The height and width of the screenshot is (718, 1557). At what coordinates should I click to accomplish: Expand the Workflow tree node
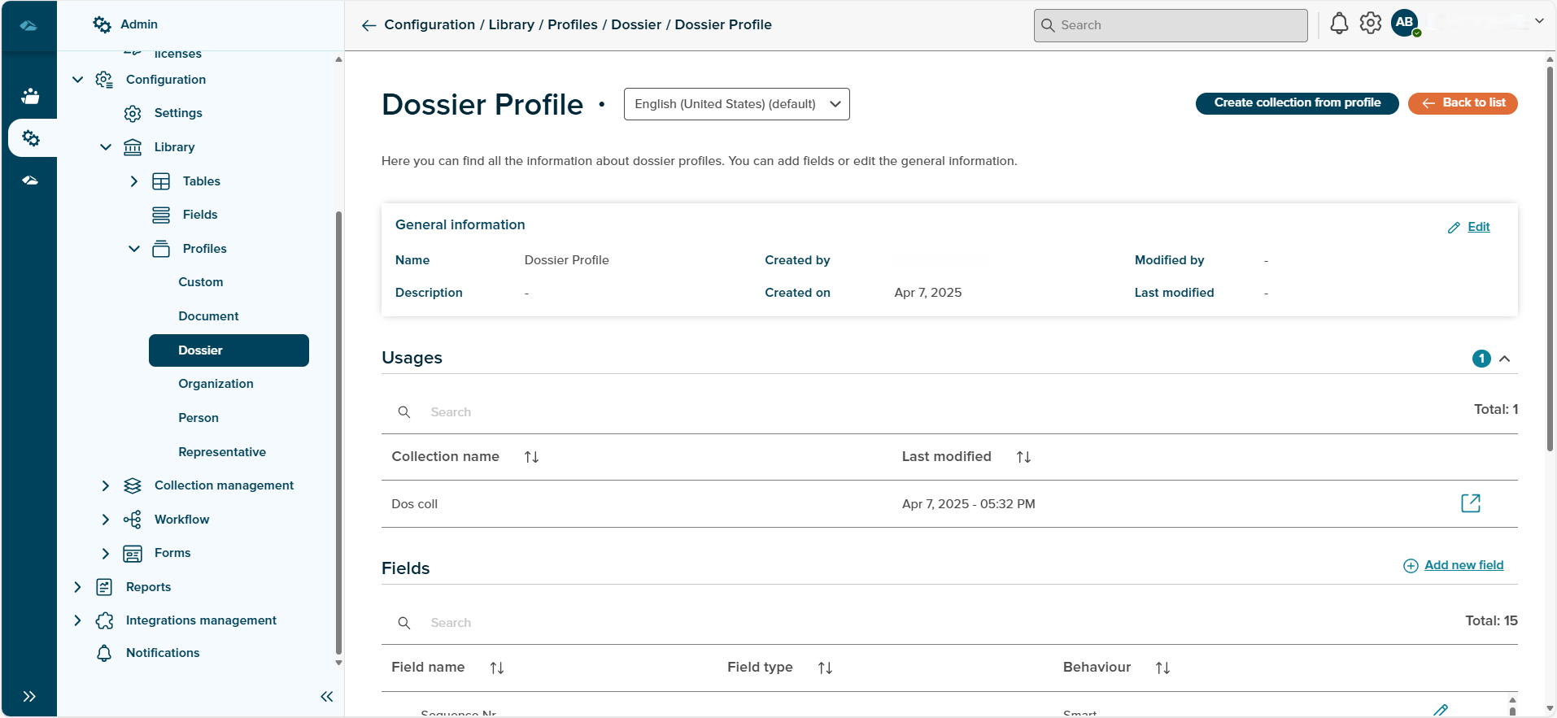106,520
